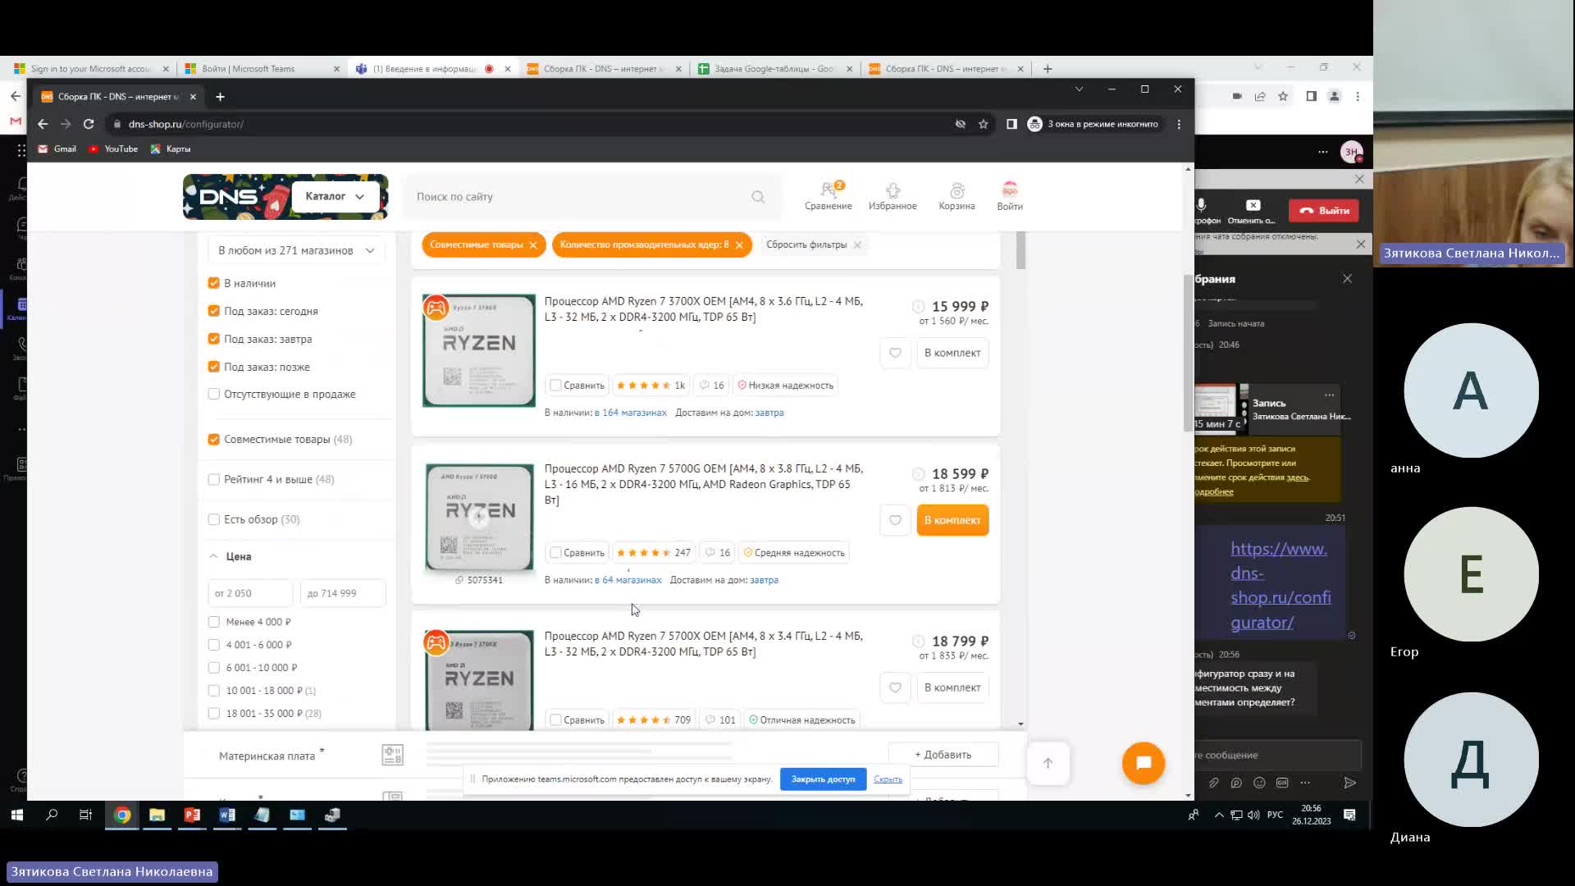Click В комплект for Ryzen 7 5700G

(952, 520)
